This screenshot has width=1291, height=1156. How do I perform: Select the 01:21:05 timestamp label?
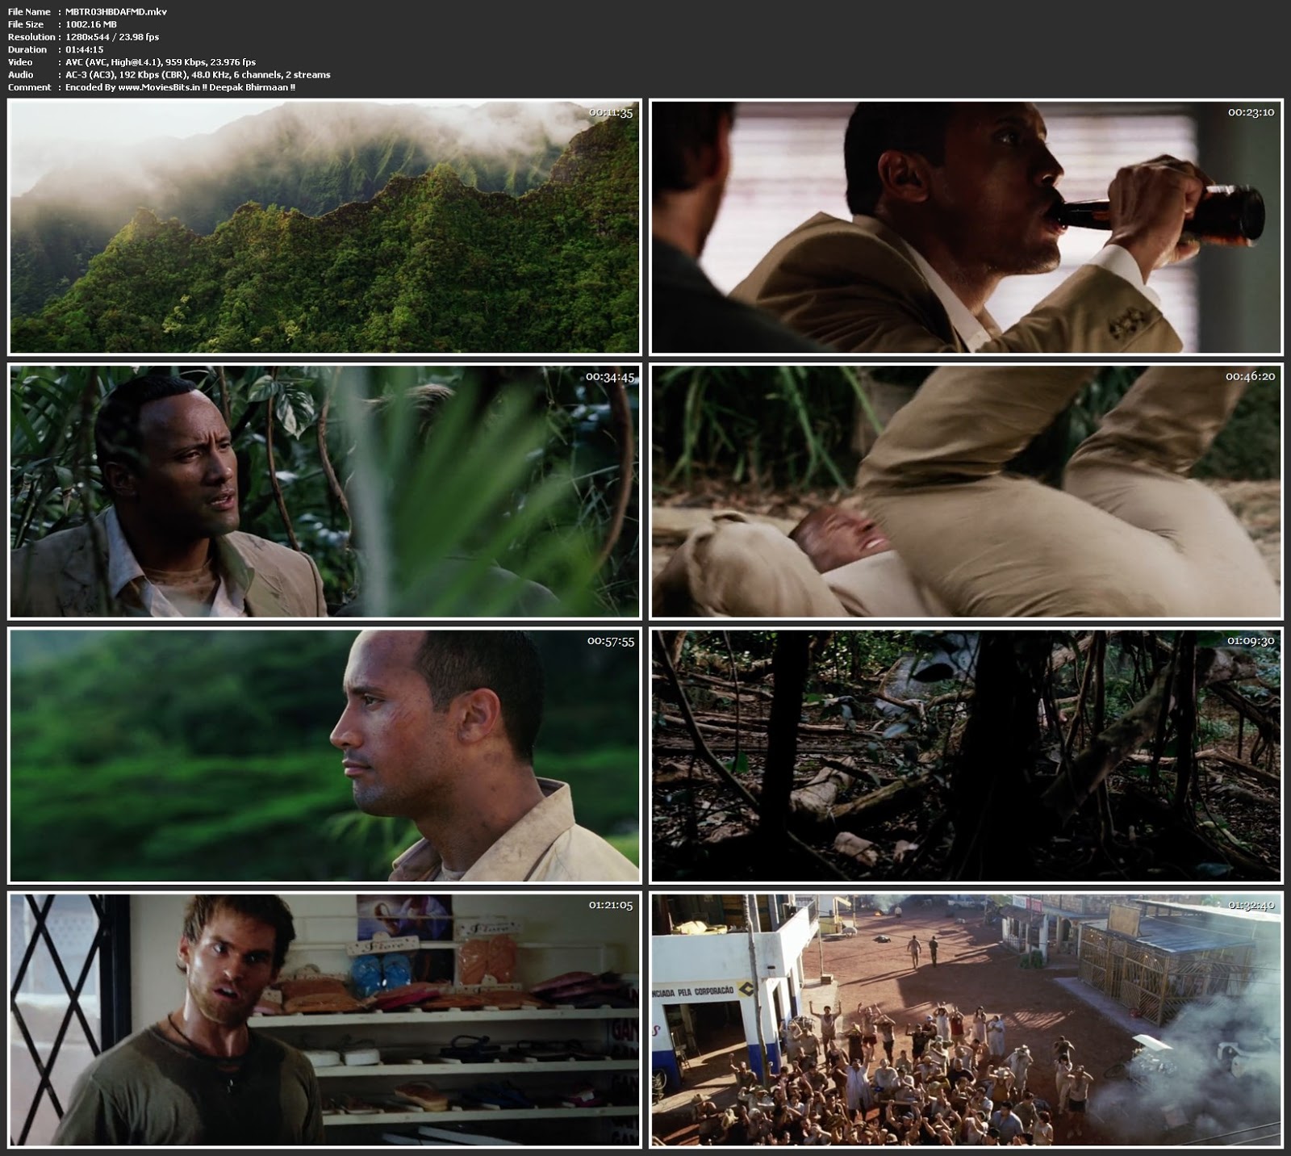pos(611,905)
